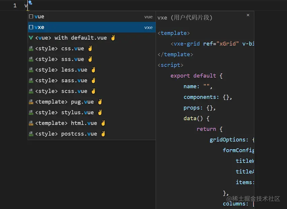Screen dimensions: 287x209
Task: Click the icon beside '<template> pug.vue'
Action: pos(31,102)
